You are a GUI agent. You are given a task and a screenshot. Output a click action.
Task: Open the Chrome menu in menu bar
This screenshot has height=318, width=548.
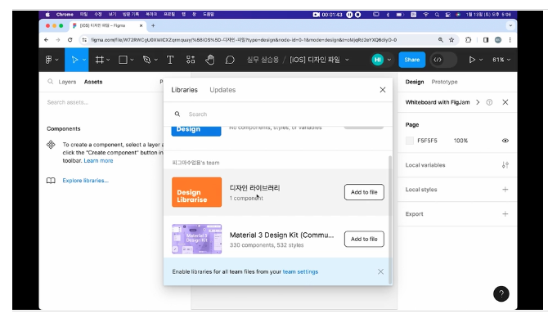65,15
